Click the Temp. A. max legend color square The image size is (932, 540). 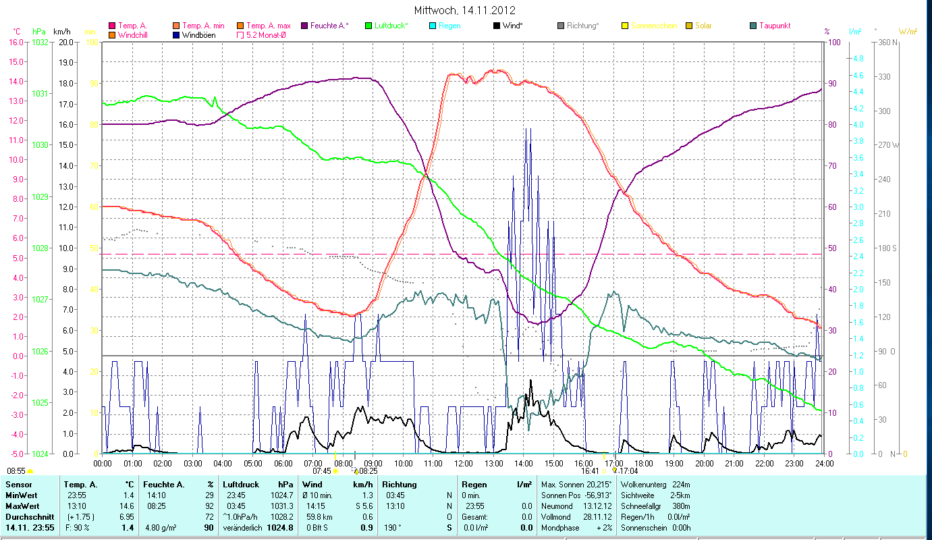[x=241, y=26]
